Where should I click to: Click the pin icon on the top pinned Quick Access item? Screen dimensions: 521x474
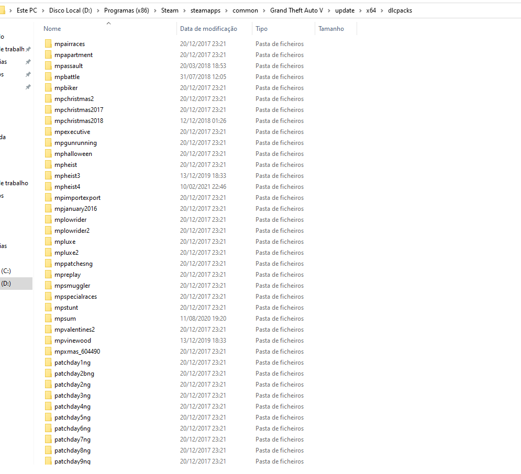28,48
